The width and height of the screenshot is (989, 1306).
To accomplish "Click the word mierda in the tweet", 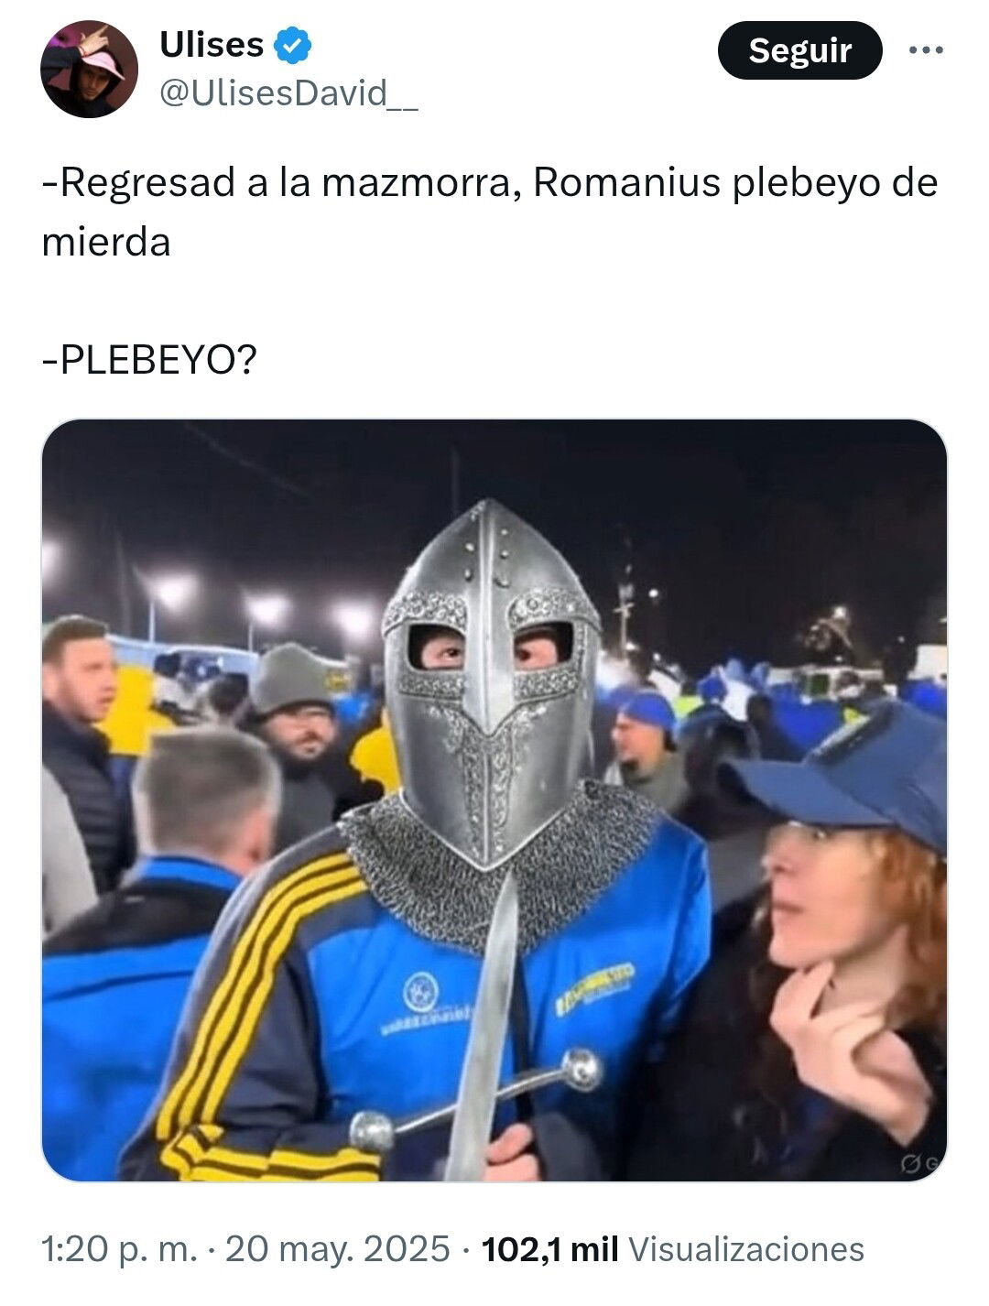I will click(106, 243).
